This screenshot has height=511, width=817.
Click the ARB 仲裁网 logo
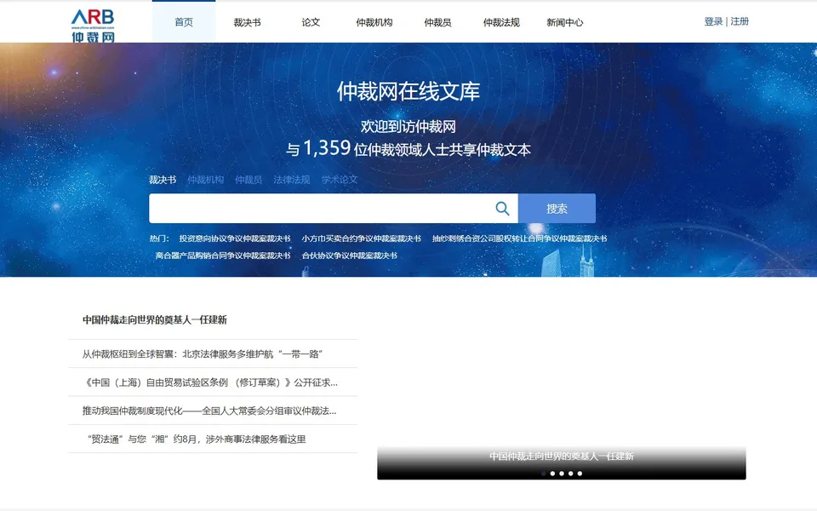click(x=93, y=25)
